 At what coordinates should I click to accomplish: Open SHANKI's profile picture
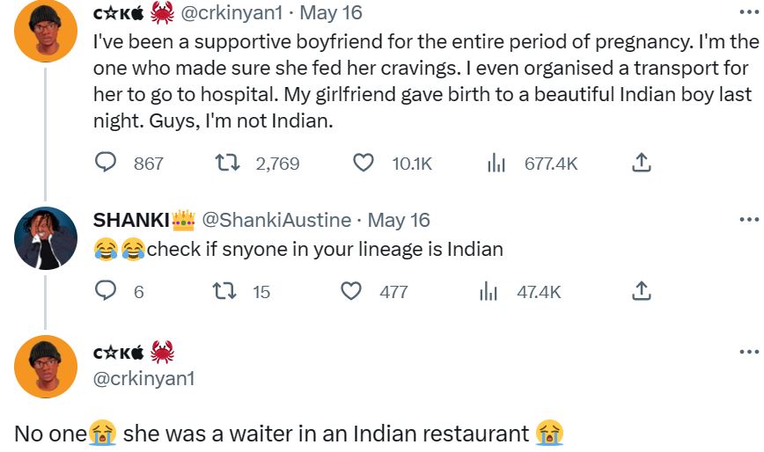tap(46, 237)
